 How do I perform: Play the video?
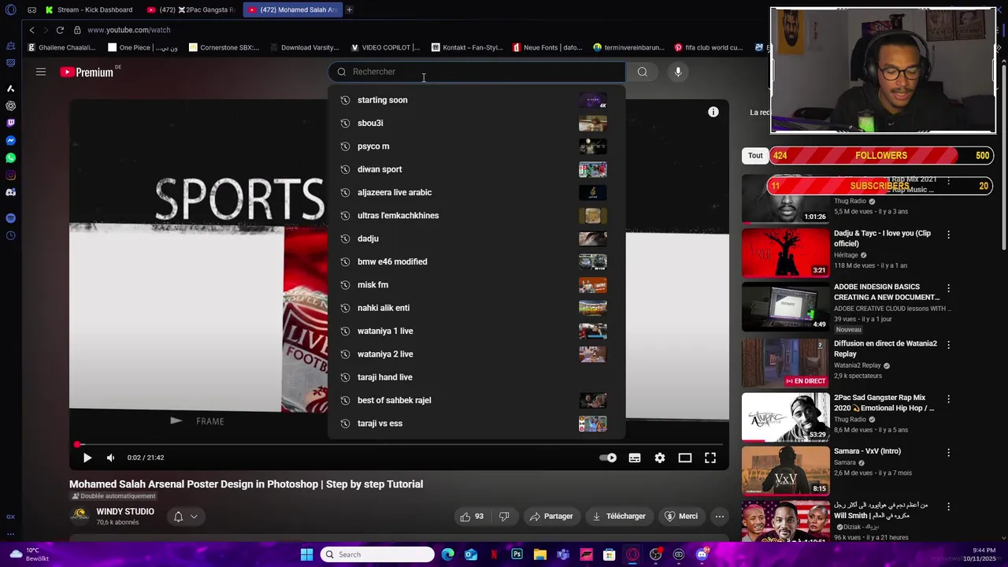pos(87,458)
